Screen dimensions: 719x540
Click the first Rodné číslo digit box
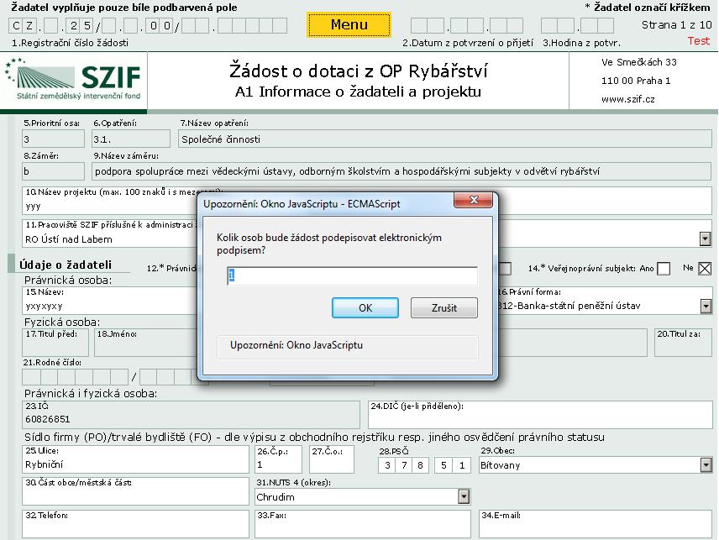pyautogui.click(x=31, y=377)
